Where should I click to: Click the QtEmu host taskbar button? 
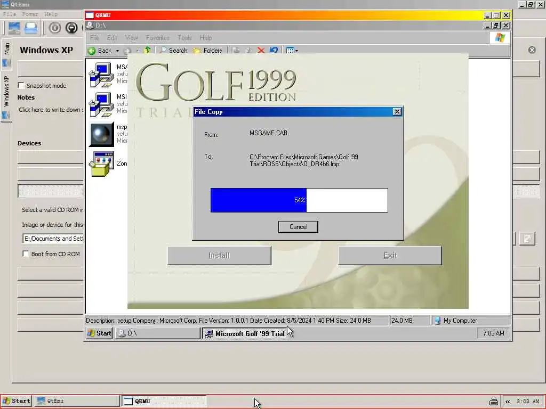coord(77,400)
